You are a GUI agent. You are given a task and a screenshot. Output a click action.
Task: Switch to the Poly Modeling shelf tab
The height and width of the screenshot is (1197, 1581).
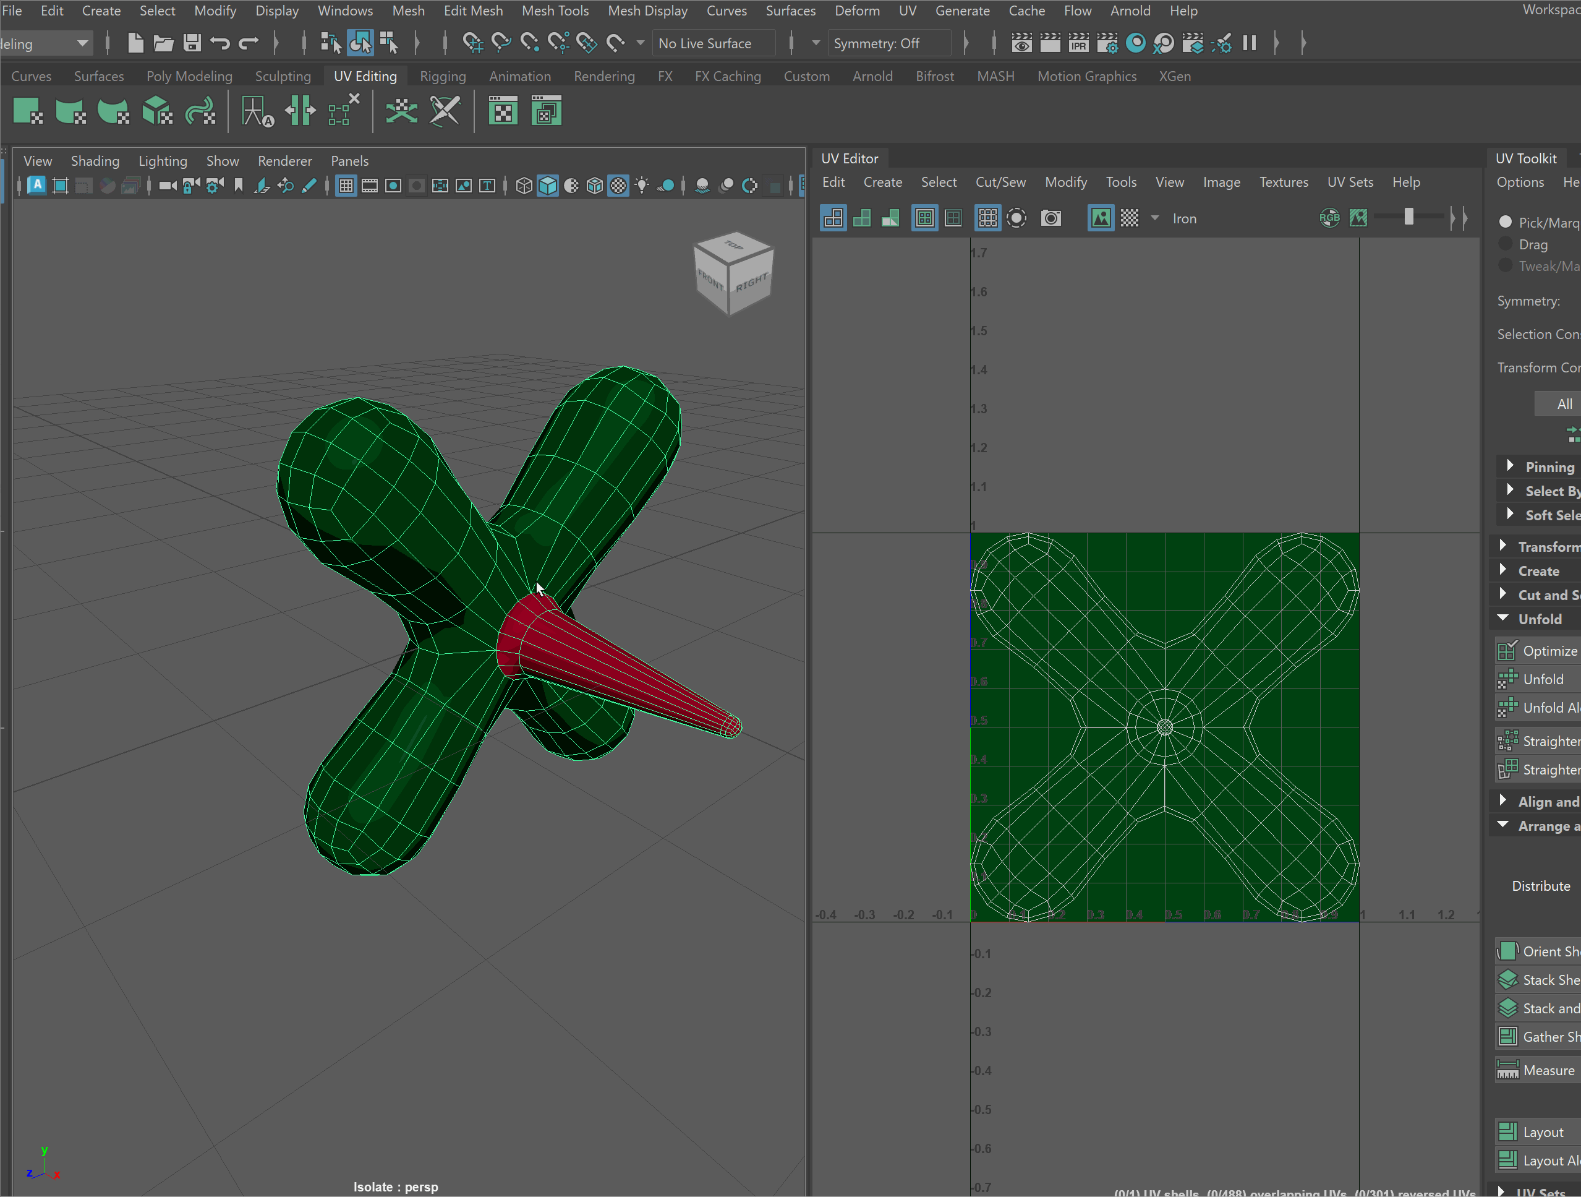click(189, 76)
